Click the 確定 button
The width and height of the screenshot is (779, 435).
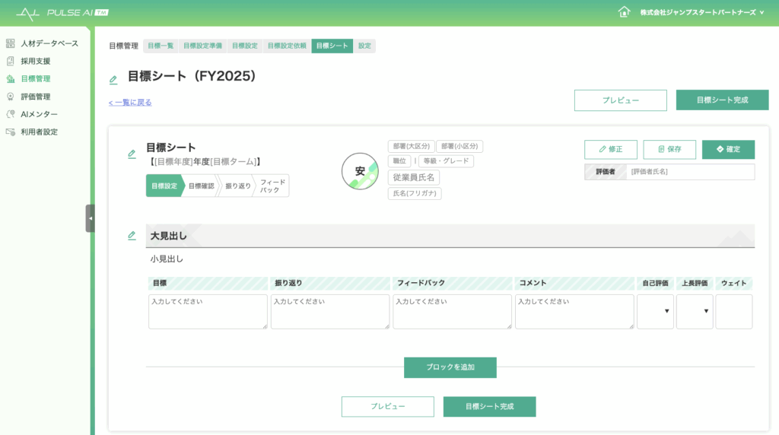728,150
